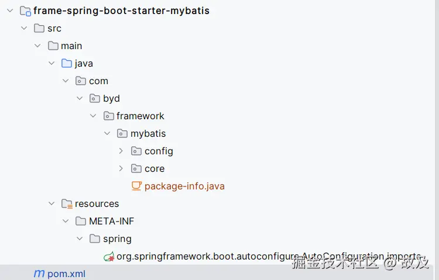Click the META-INF folder icon
This screenshot has height=280, width=439.
click(81, 221)
